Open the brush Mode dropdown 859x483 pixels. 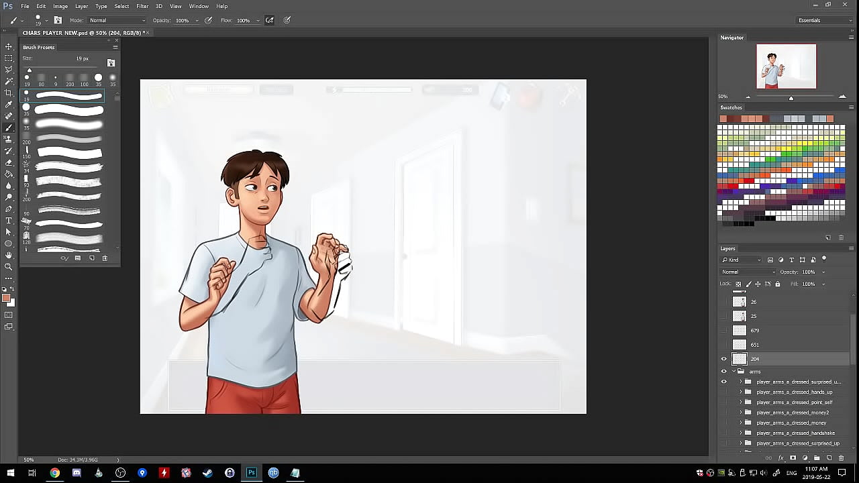pyautogui.click(x=117, y=20)
